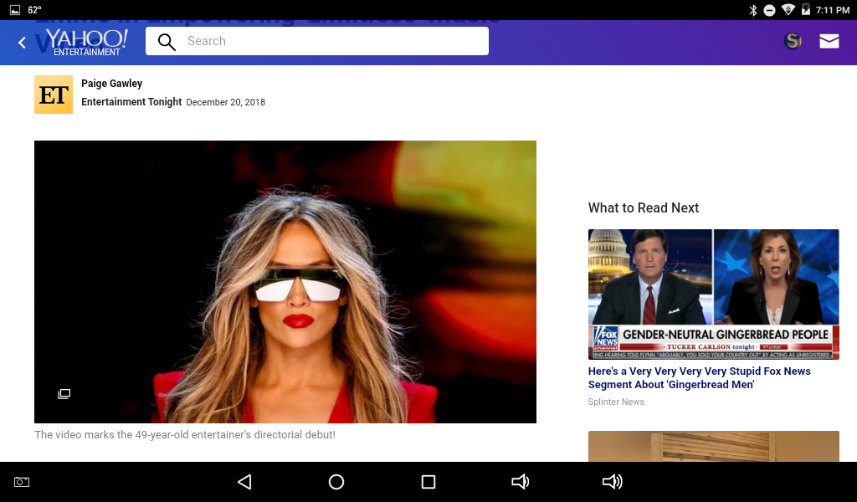Lower the volume with the volume-down icon
Viewport: 857px width, 502px height.
pyautogui.click(x=520, y=481)
